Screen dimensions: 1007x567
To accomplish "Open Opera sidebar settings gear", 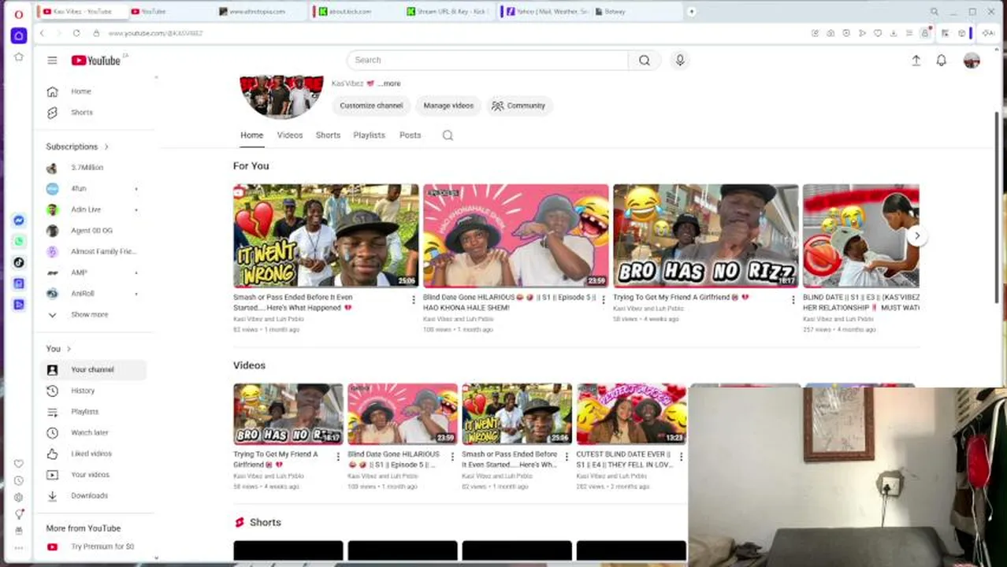I will click(19, 498).
